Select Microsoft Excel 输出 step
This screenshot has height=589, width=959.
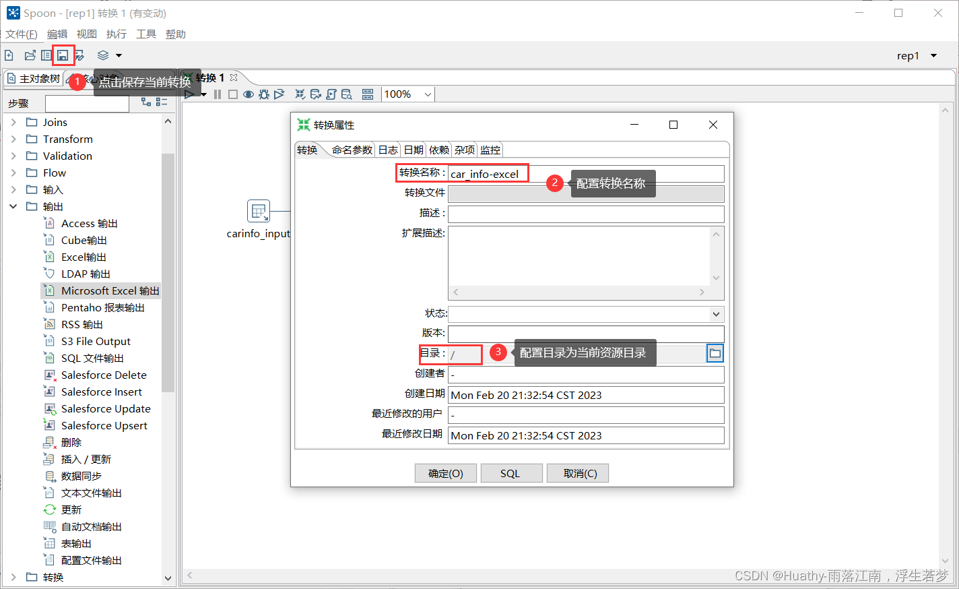(110, 290)
